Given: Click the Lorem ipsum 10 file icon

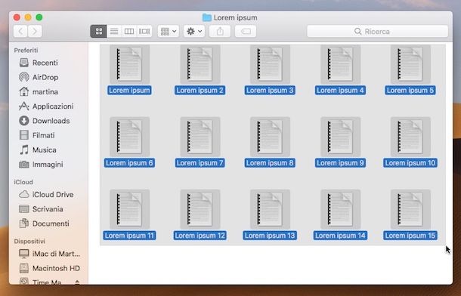Looking at the screenshot, I should (x=410, y=137).
